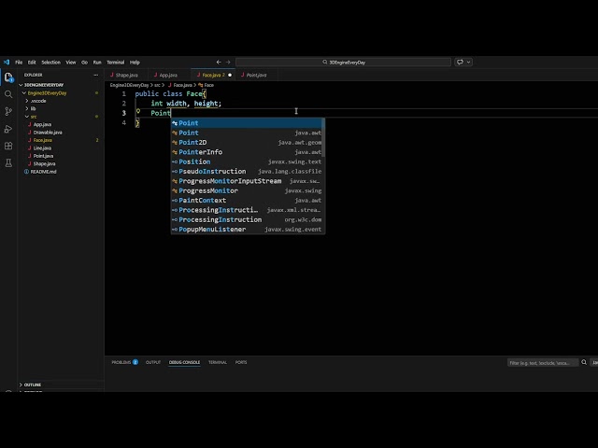Open the Terminal menu

point(116,63)
